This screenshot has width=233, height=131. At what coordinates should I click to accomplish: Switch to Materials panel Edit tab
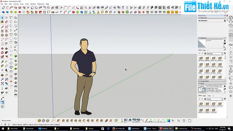(205, 50)
